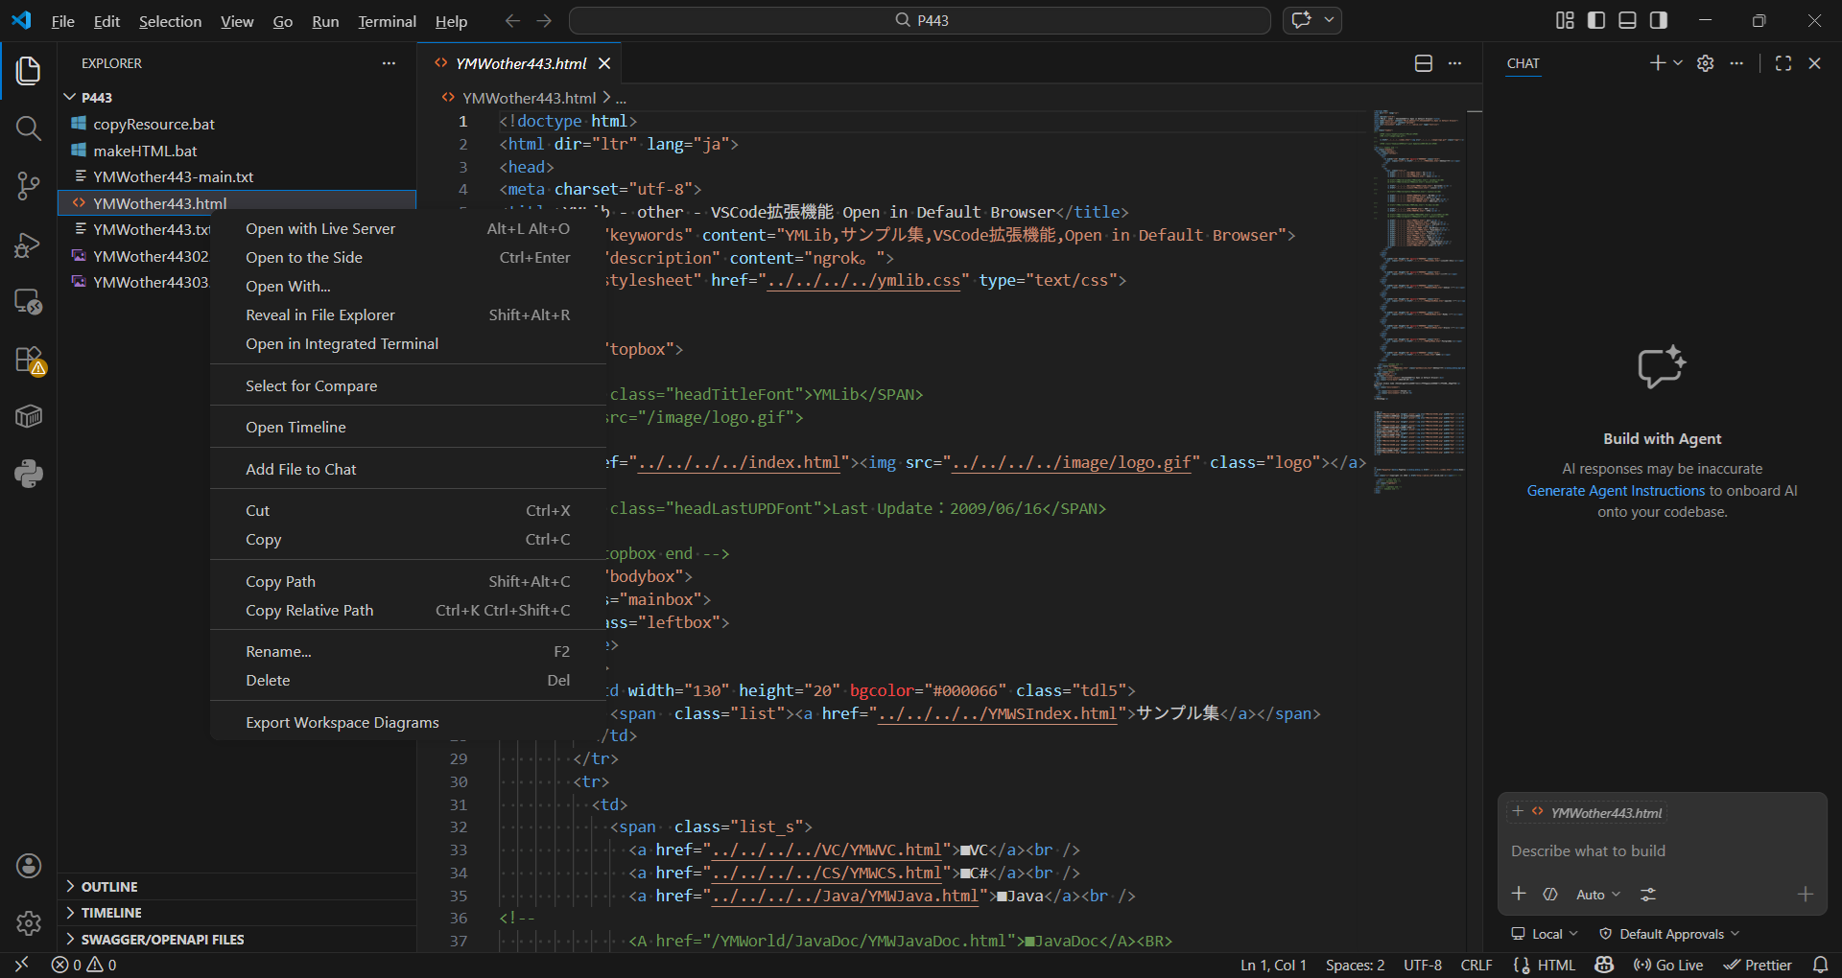Toggle the bottom panel visibility
This screenshot has width=1842, height=978.
(x=1627, y=20)
